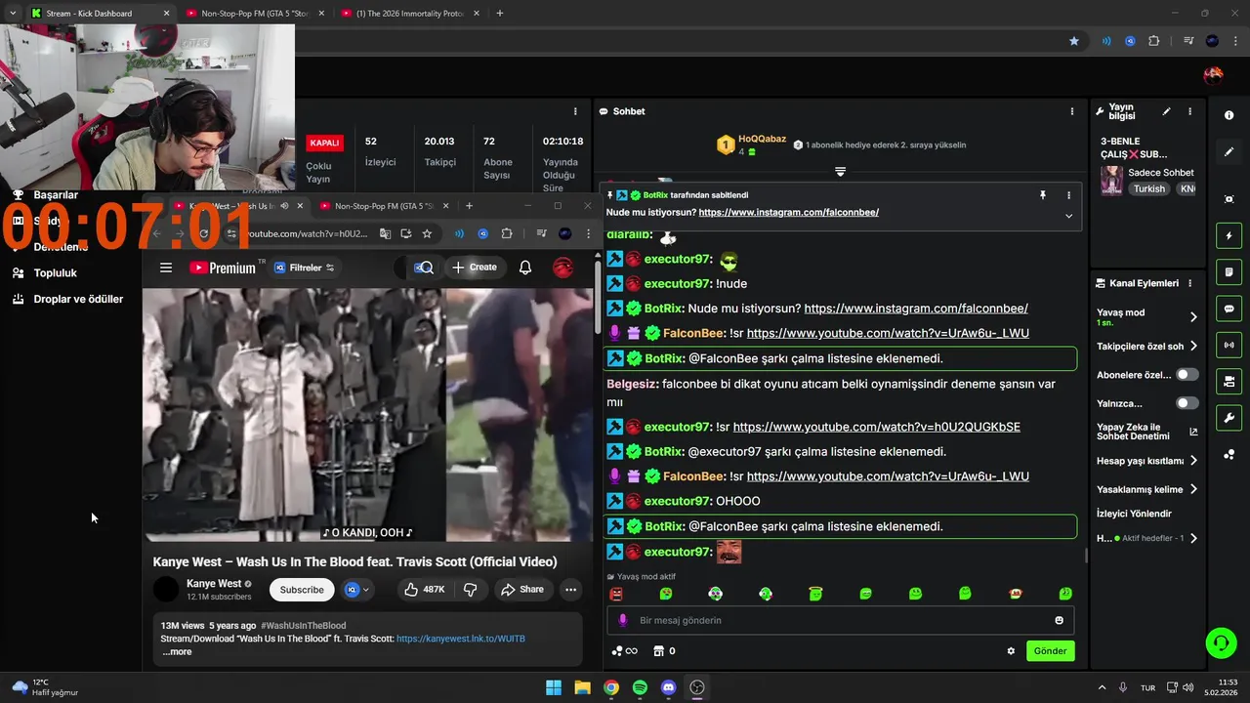Open Filtreler button in YouTube header
This screenshot has height=703, width=1250.
point(304,268)
